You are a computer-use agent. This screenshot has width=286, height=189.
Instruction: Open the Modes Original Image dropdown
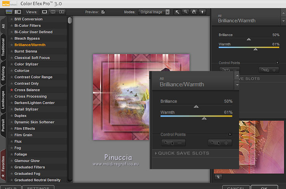[x=154, y=12]
